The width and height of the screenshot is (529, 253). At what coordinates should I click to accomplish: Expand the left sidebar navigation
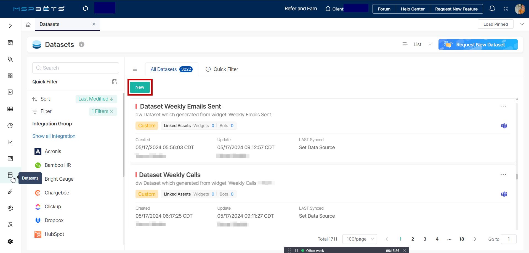[x=10, y=26]
